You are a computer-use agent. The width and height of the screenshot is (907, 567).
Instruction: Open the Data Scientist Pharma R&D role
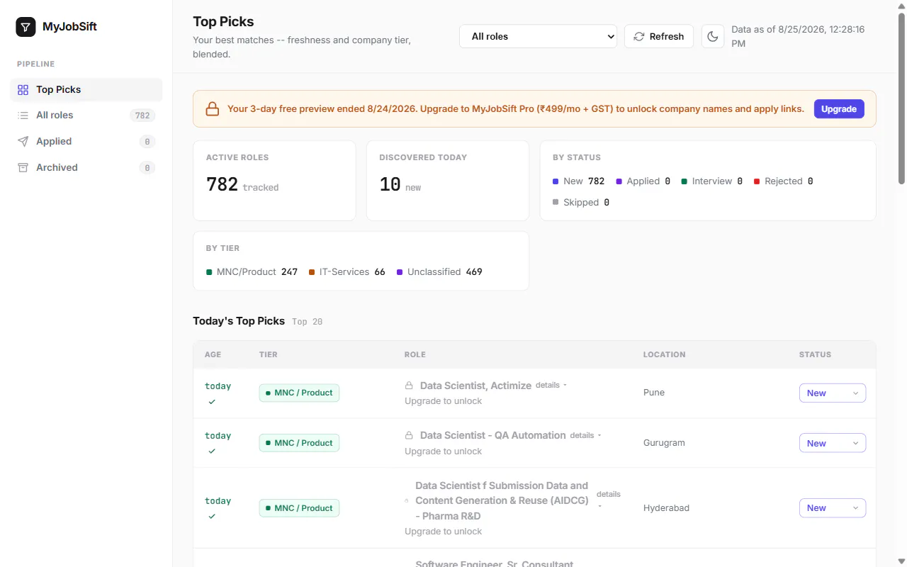click(502, 500)
